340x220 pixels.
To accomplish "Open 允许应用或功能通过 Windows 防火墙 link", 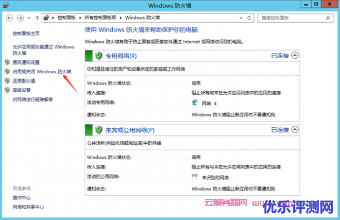I will (43, 50).
